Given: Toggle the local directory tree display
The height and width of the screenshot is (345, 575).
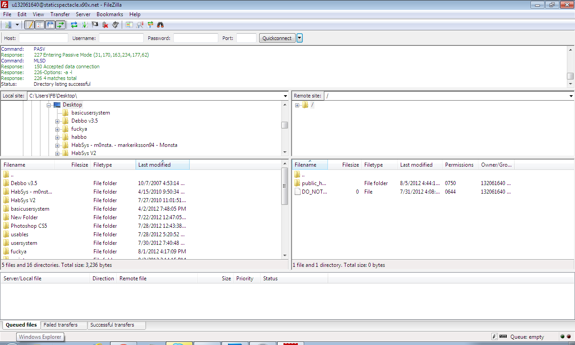Looking at the screenshot, I should click(x=40, y=25).
